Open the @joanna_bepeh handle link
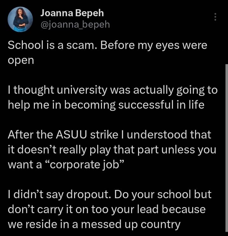Screen dimensions: 228x236 point(75,24)
